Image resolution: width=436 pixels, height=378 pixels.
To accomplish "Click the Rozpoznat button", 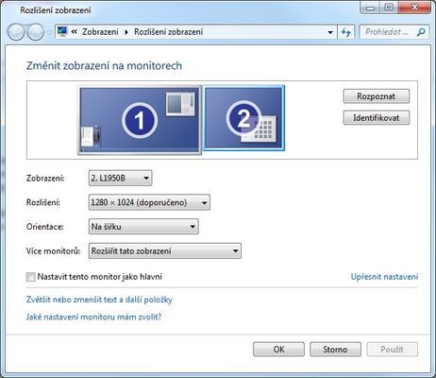I will [377, 96].
